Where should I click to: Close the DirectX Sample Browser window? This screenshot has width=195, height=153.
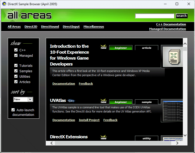[189, 4]
